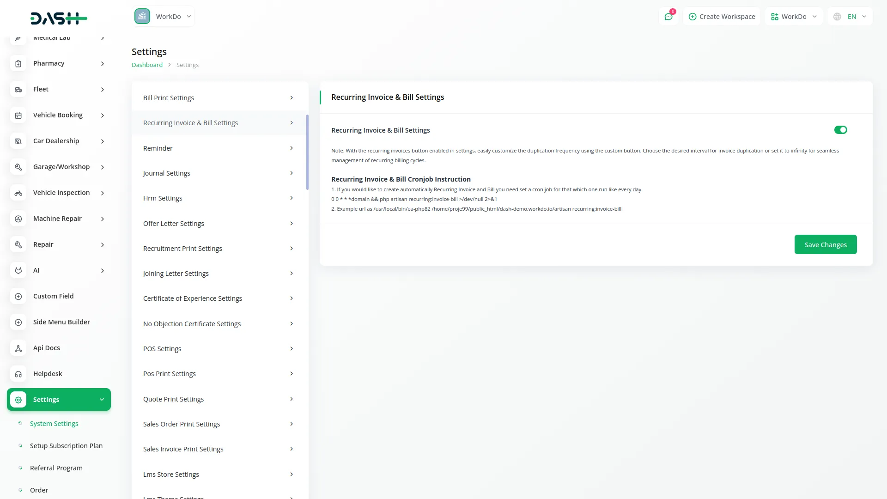887x499 pixels.
Task: Click the Pharmacy sidebar icon
Action: (18, 64)
